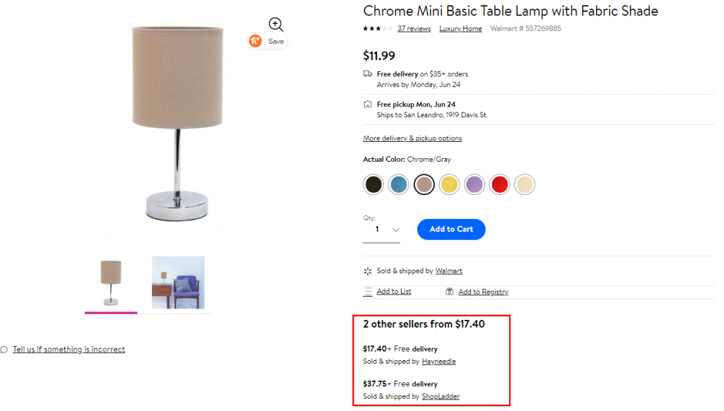Viewport: 724px width, 411px height.
Task: Click the orange Save pin icon
Action: [x=255, y=41]
